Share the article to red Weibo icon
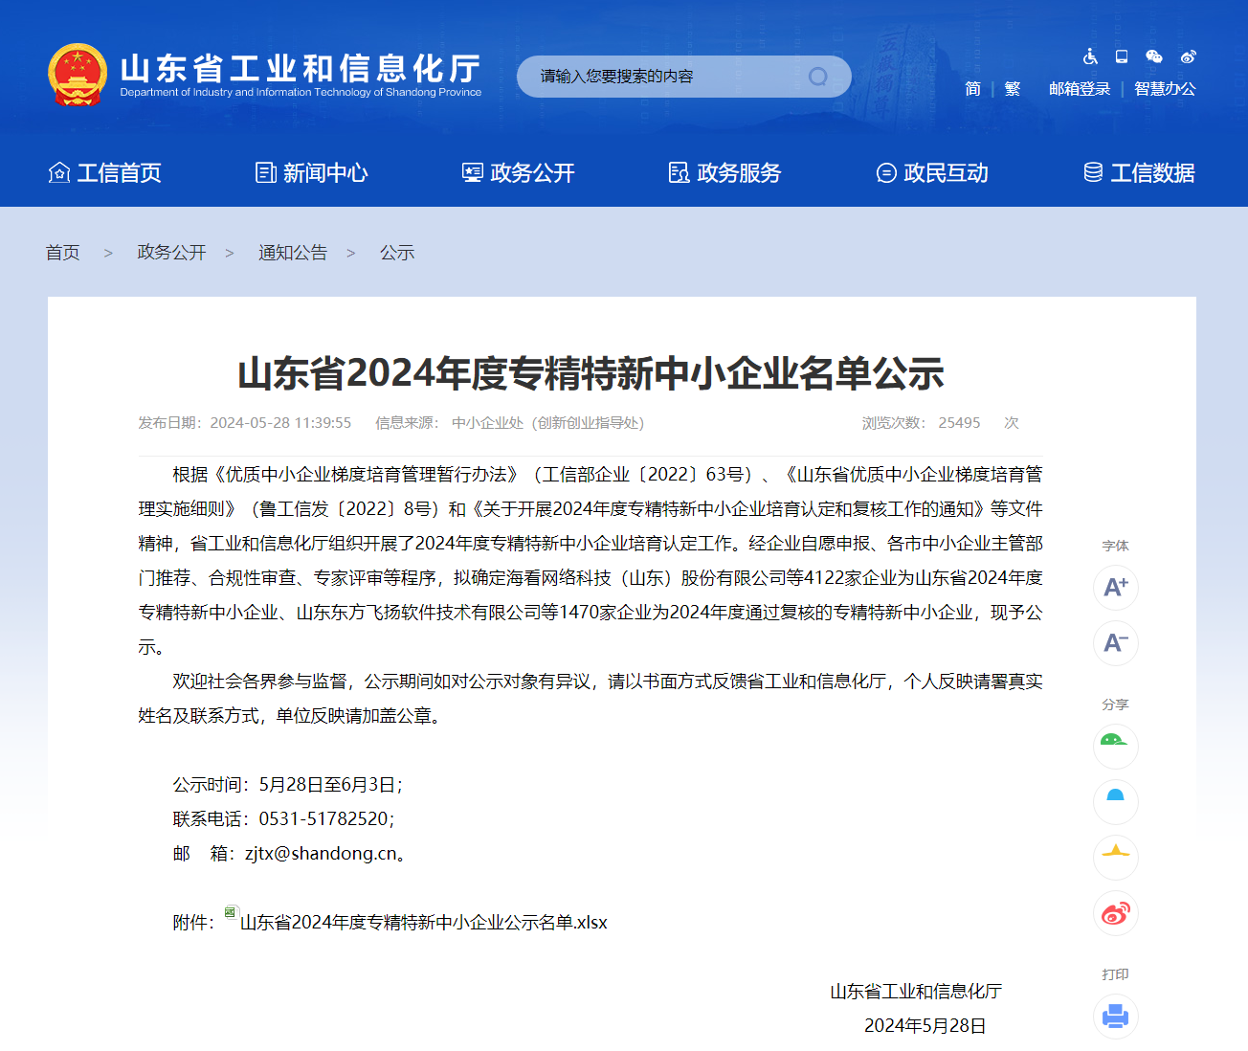 pyautogui.click(x=1115, y=913)
